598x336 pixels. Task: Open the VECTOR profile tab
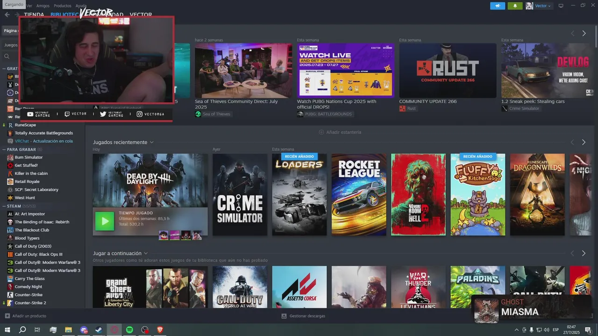click(141, 14)
